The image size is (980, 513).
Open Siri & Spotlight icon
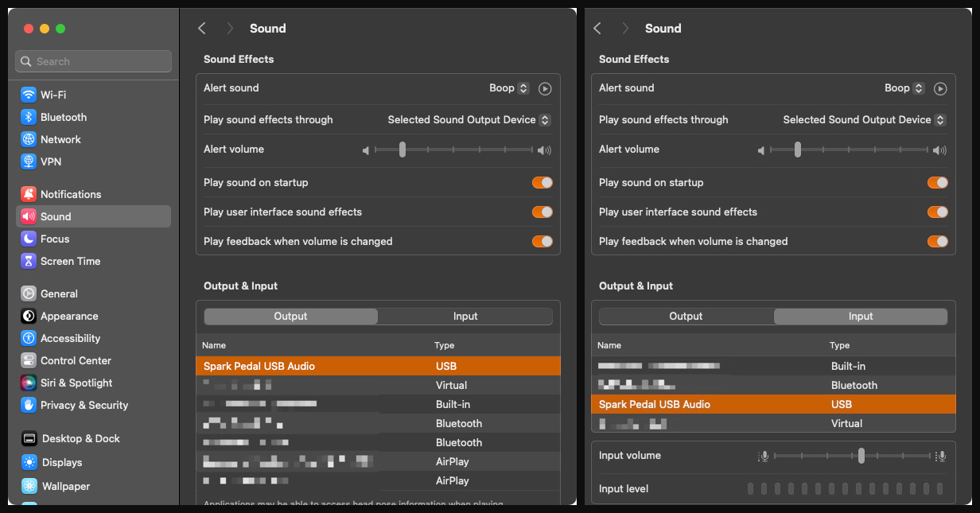29,383
